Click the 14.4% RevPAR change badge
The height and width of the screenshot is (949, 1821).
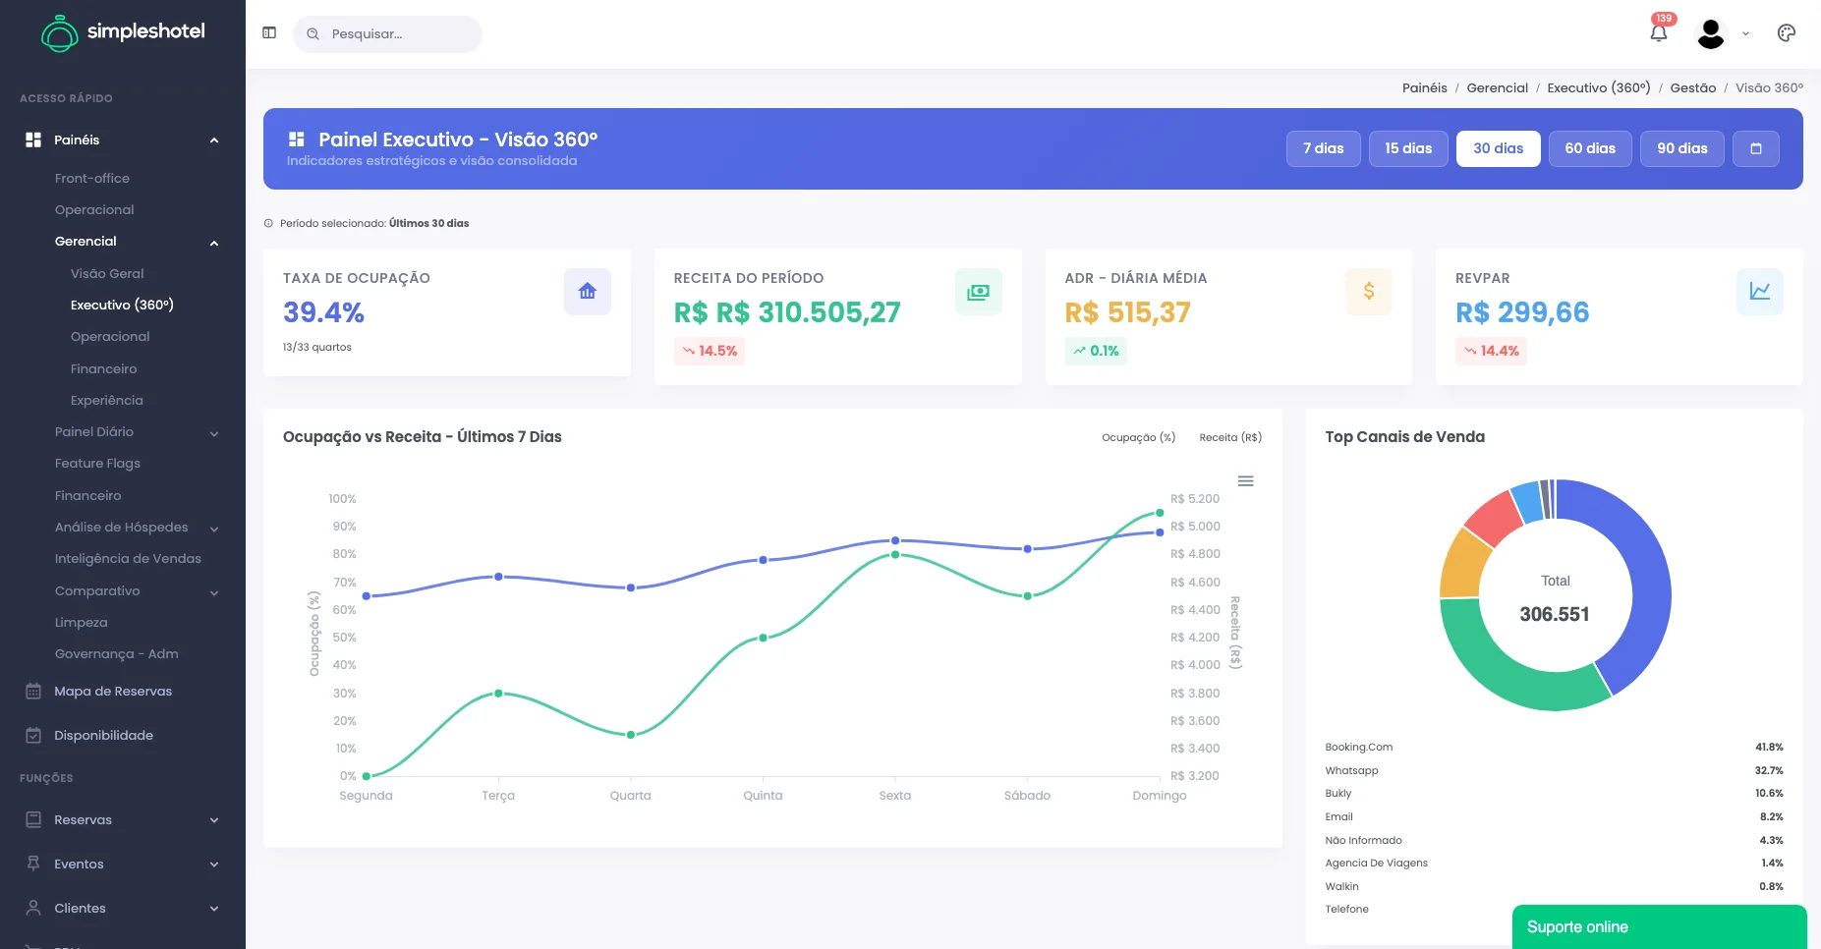[x=1491, y=351]
